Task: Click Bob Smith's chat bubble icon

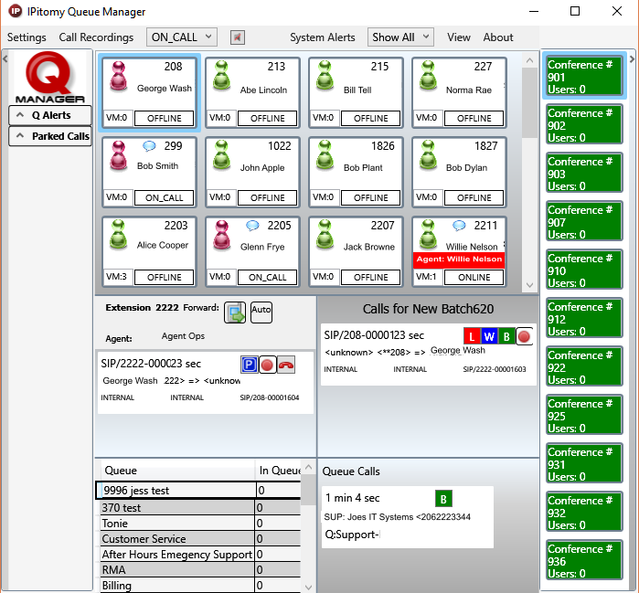Action: pyautogui.click(x=149, y=146)
